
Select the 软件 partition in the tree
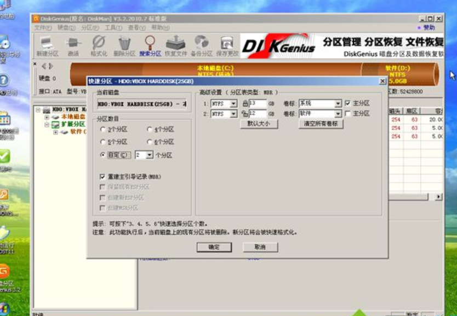(x=78, y=132)
